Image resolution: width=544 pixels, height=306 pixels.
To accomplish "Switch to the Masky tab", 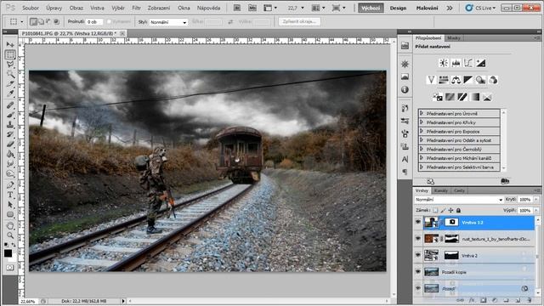I will point(454,37).
